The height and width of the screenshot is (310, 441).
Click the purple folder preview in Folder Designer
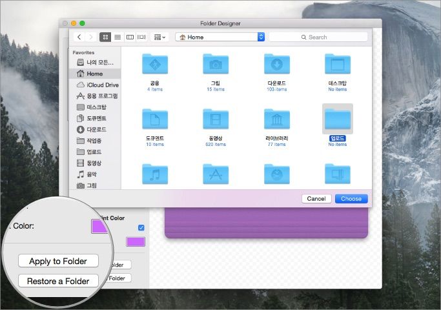[x=266, y=223]
